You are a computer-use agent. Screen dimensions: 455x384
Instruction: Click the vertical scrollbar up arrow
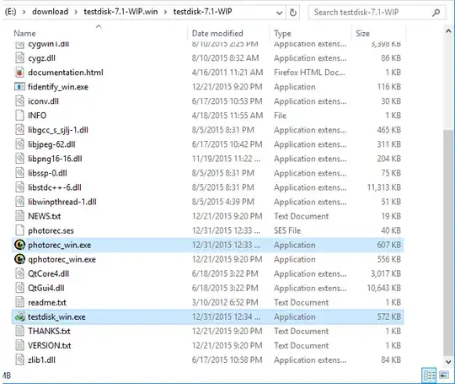coord(448,31)
